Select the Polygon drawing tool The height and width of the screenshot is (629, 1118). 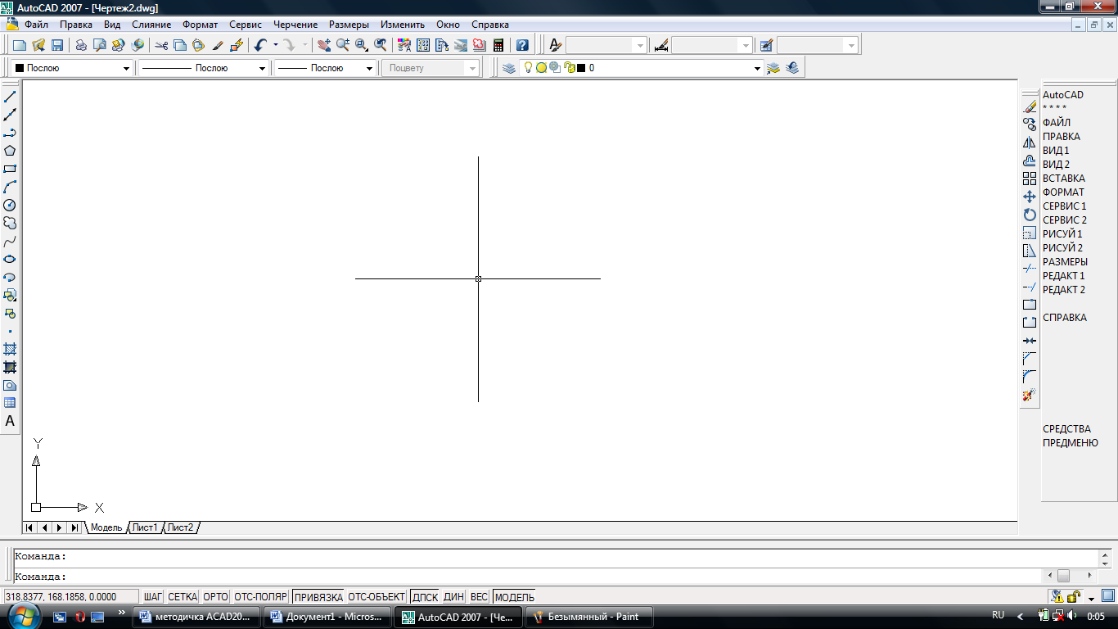(10, 151)
